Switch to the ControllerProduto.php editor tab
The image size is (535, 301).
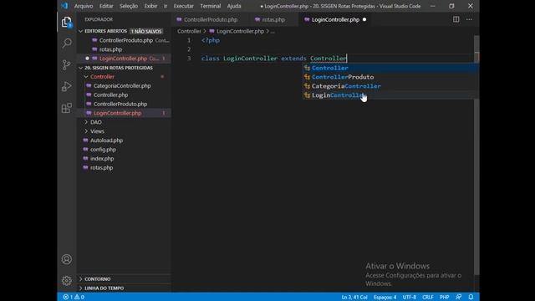pyautogui.click(x=210, y=19)
